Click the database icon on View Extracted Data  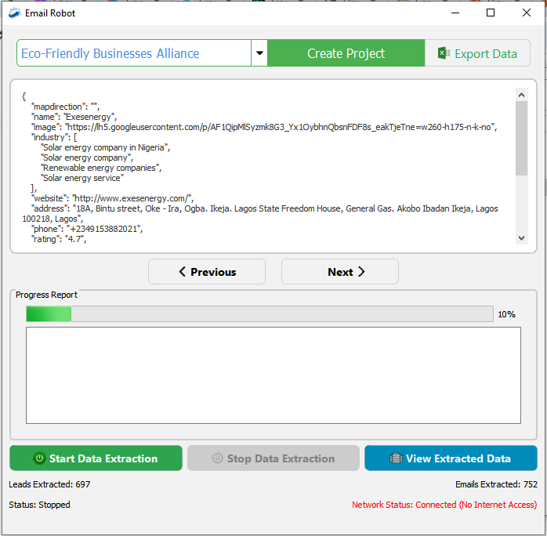click(396, 458)
